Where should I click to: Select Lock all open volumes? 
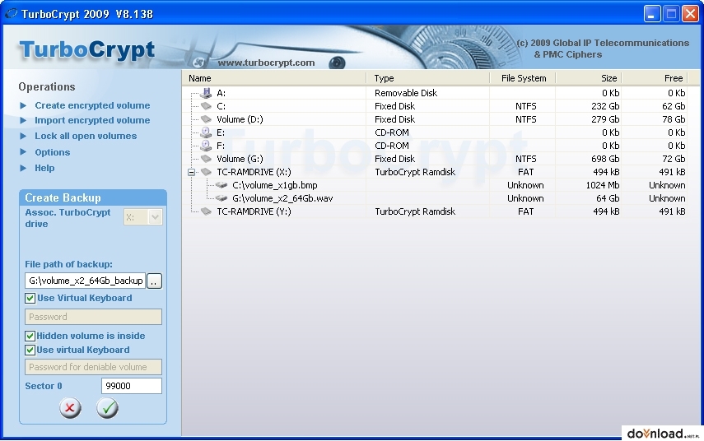pyautogui.click(x=86, y=136)
